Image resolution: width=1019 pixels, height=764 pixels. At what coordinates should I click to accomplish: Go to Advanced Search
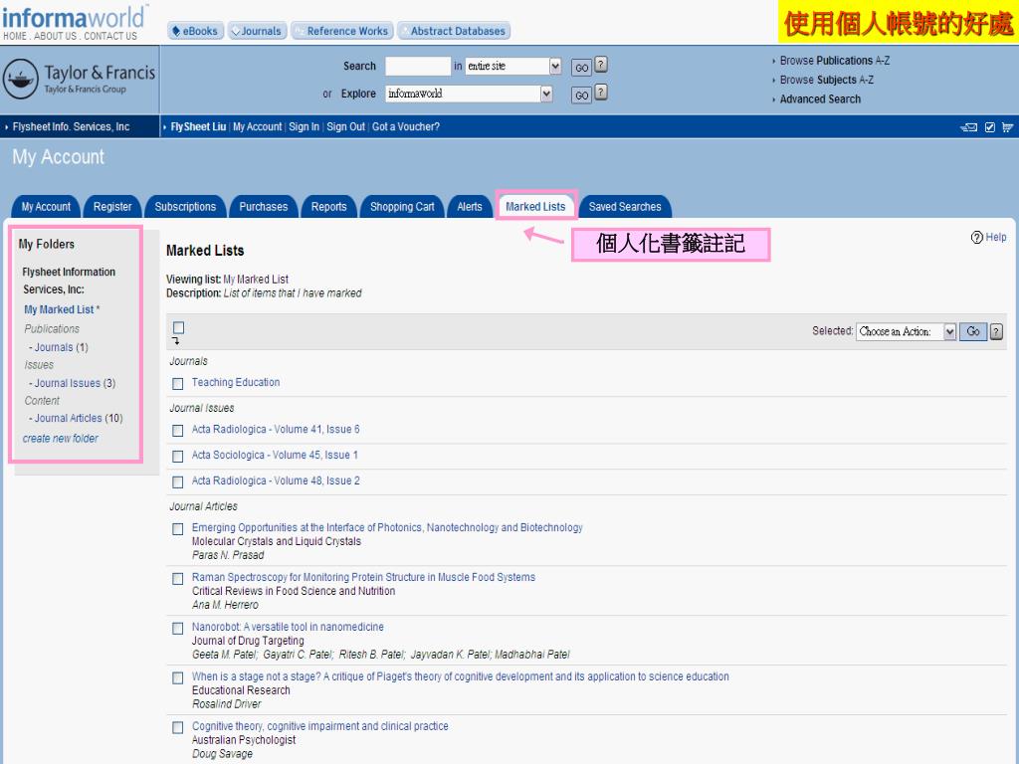click(820, 99)
